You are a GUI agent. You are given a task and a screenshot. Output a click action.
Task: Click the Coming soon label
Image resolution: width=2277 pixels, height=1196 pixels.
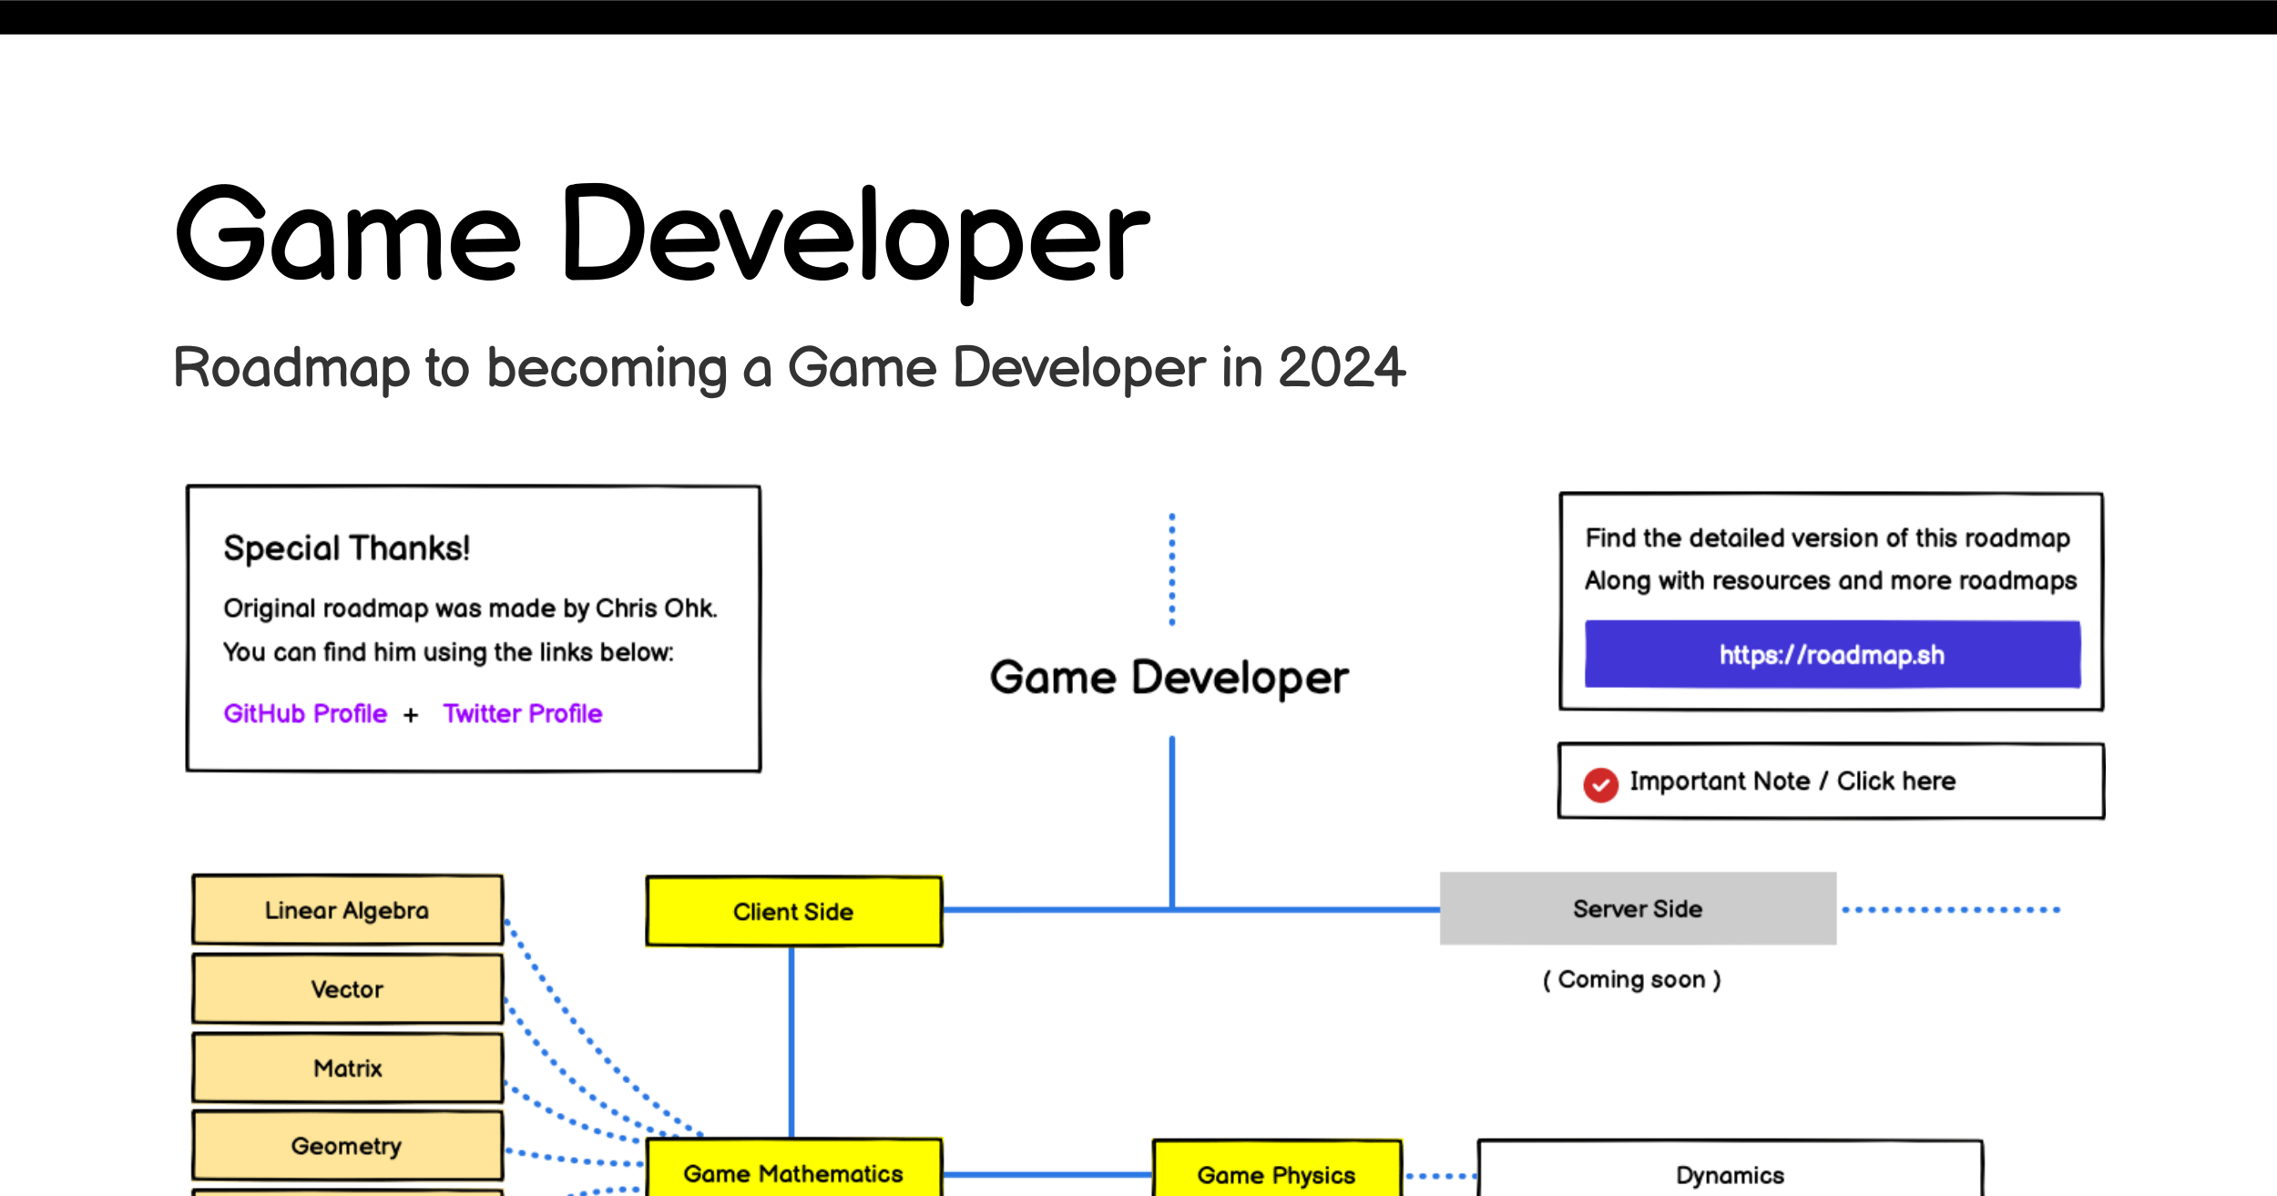point(1631,979)
